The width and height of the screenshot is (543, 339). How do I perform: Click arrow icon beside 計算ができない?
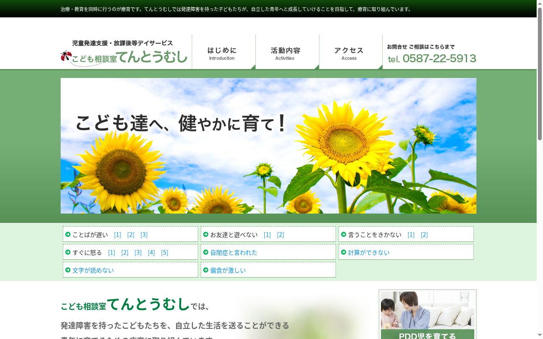[x=344, y=252]
